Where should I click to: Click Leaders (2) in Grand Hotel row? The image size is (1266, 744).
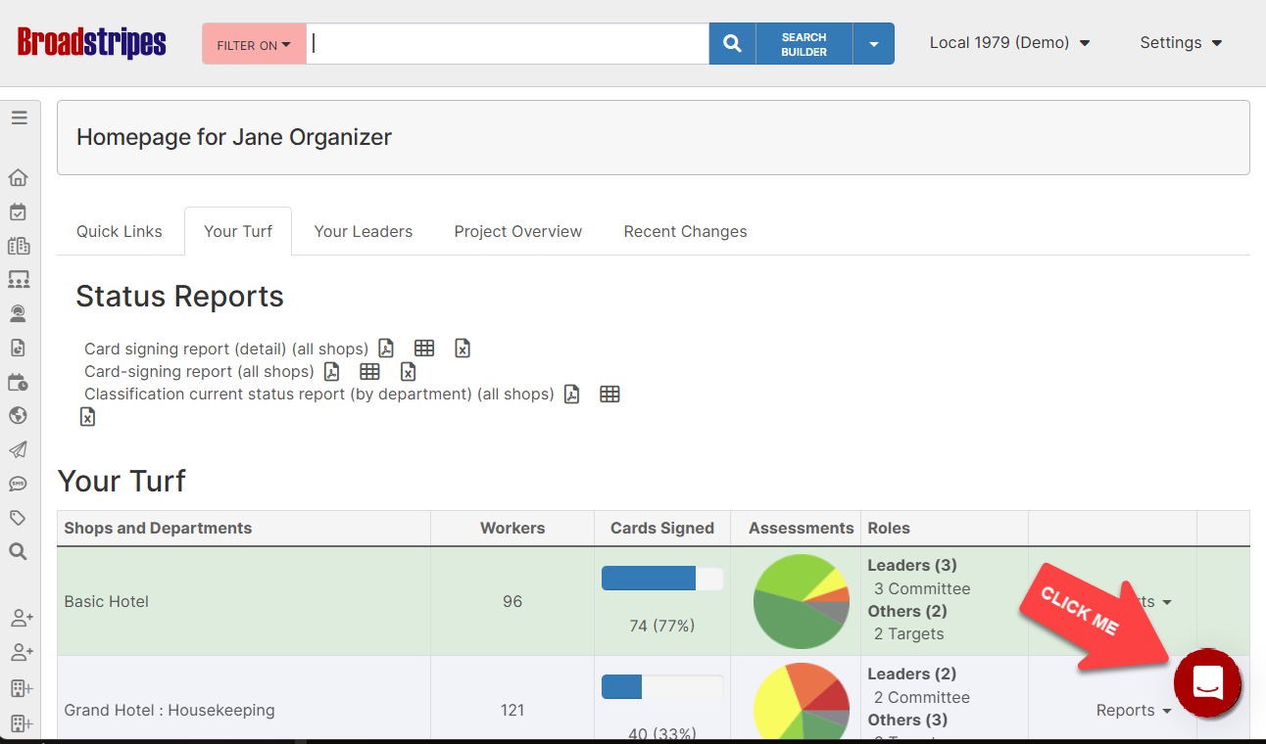click(x=912, y=674)
